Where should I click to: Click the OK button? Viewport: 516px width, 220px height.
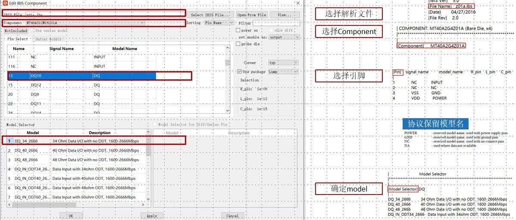pyautogui.click(x=71, y=216)
